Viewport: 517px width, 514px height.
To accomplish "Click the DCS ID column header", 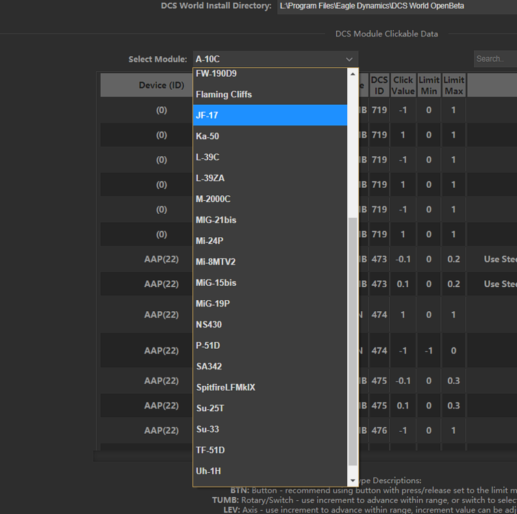I will [x=379, y=85].
